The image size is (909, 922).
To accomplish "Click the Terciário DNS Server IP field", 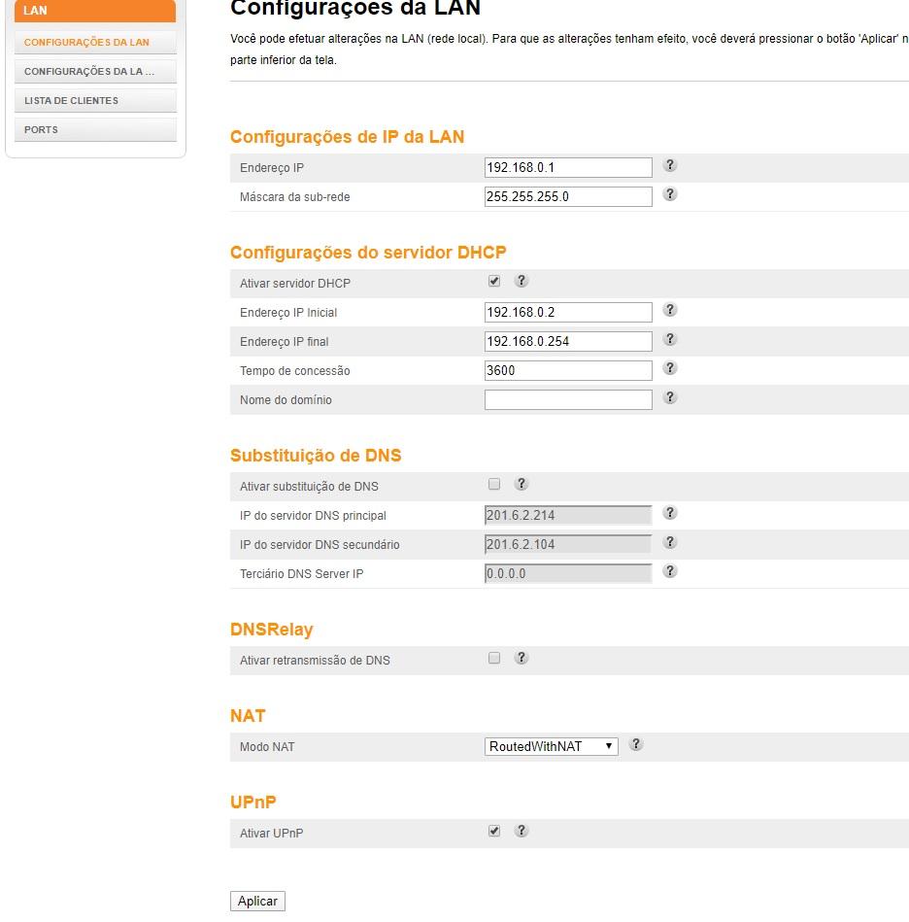I will point(568,573).
